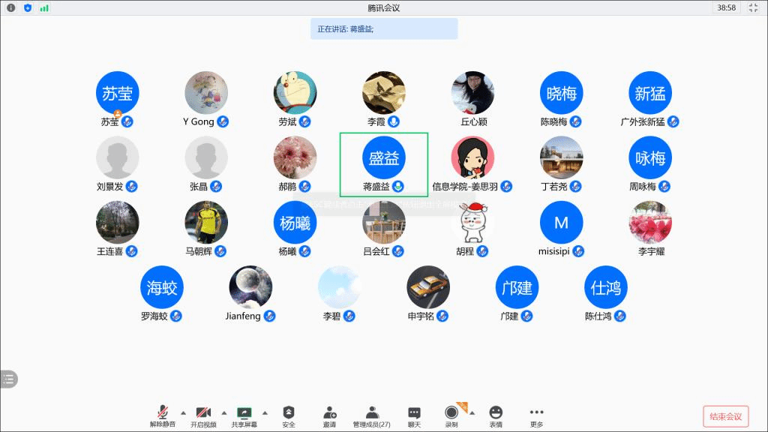This screenshot has height=432, width=768.
Task: Open the 更多 more options menu
Action: click(x=536, y=416)
